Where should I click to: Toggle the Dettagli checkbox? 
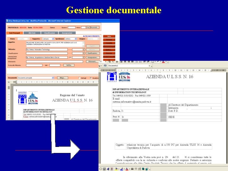pyautogui.click(x=79, y=78)
